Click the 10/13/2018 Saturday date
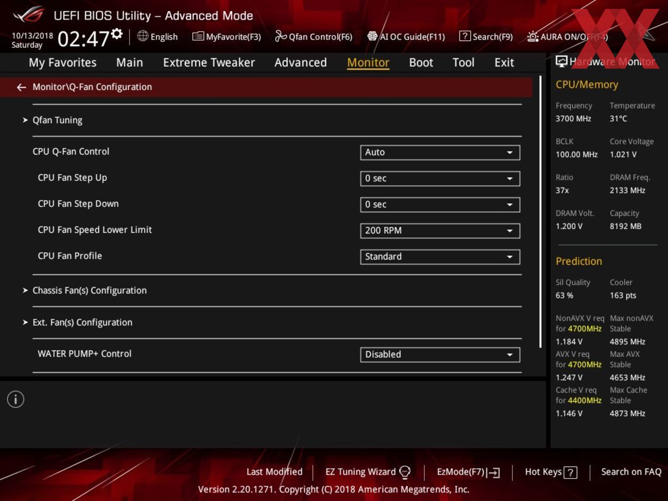 point(32,40)
